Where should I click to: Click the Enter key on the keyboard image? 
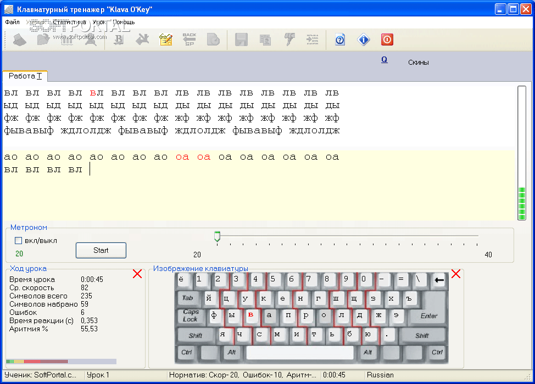428,316
